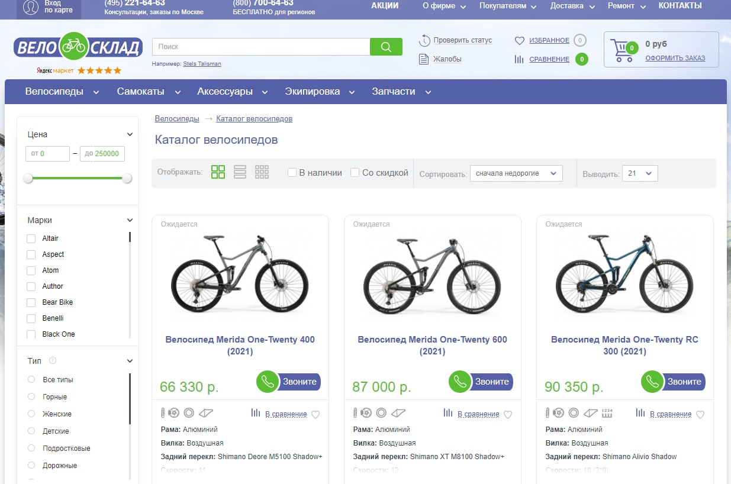Check the Author brand checkbox

click(x=31, y=286)
